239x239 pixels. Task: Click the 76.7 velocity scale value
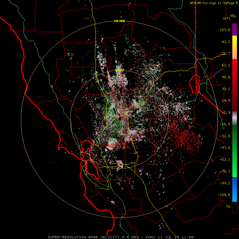tap(226, 53)
